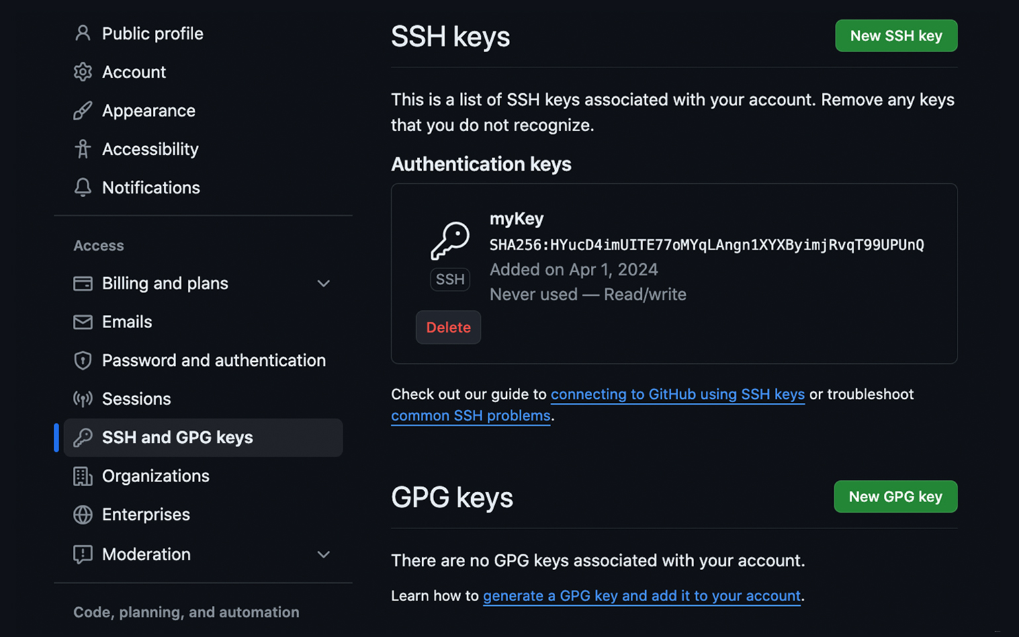This screenshot has width=1019, height=637.
Task: Click the SHA256 fingerprint text
Action: pyautogui.click(x=707, y=245)
